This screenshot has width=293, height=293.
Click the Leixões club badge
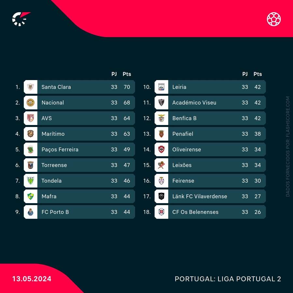click(x=161, y=165)
